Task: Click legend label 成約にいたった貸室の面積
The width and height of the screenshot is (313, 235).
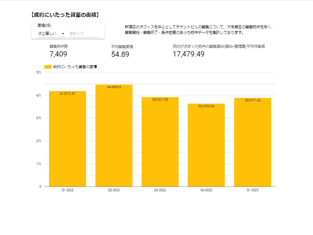Action: pyautogui.click(x=75, y=67)
